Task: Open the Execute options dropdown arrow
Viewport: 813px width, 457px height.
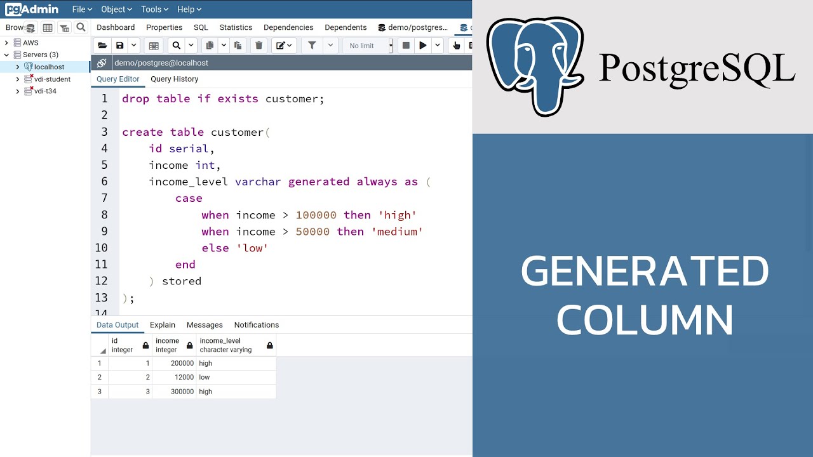Action: click(x=437, y=46)
